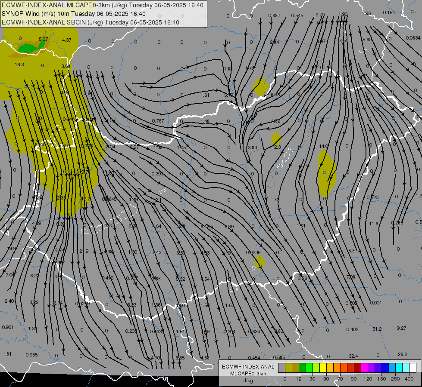Click the map value 2.40

pos(9,301)
